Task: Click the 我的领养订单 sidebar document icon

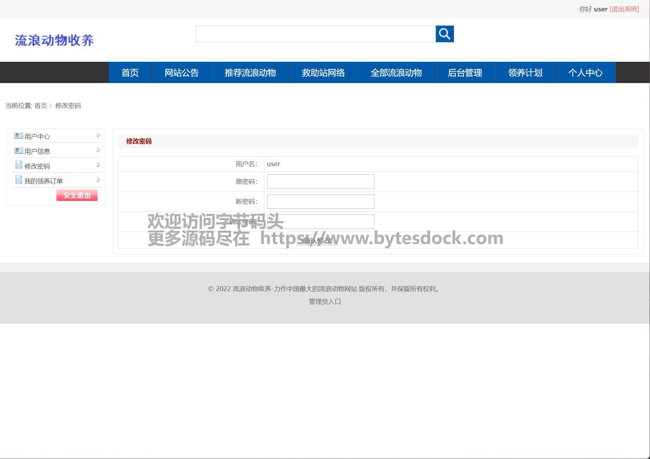Action: (x=18, y=180)
